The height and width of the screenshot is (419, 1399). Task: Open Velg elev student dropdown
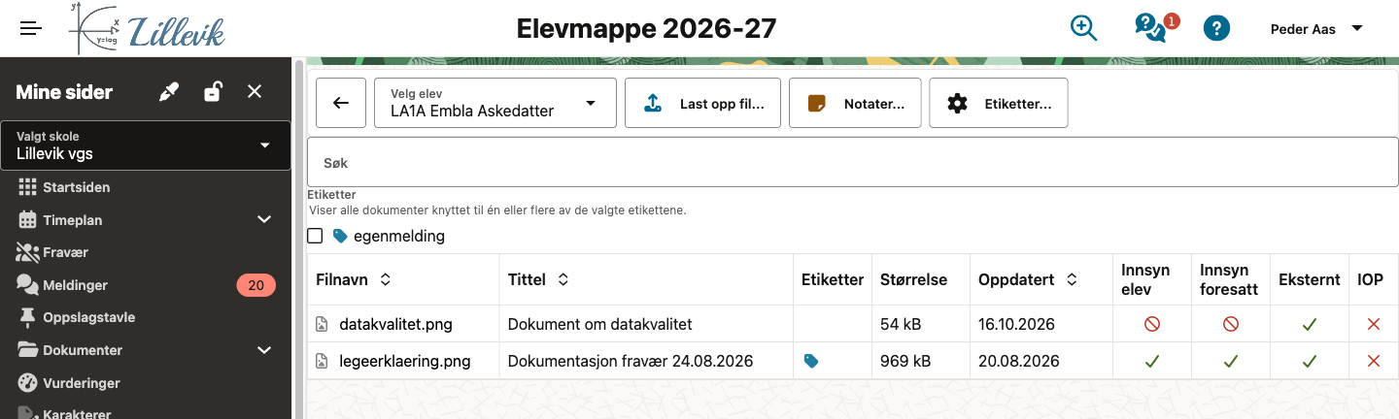click(495, 103)
